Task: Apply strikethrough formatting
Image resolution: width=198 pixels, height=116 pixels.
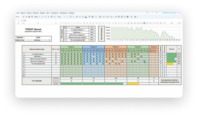Action: click(83, 17)
